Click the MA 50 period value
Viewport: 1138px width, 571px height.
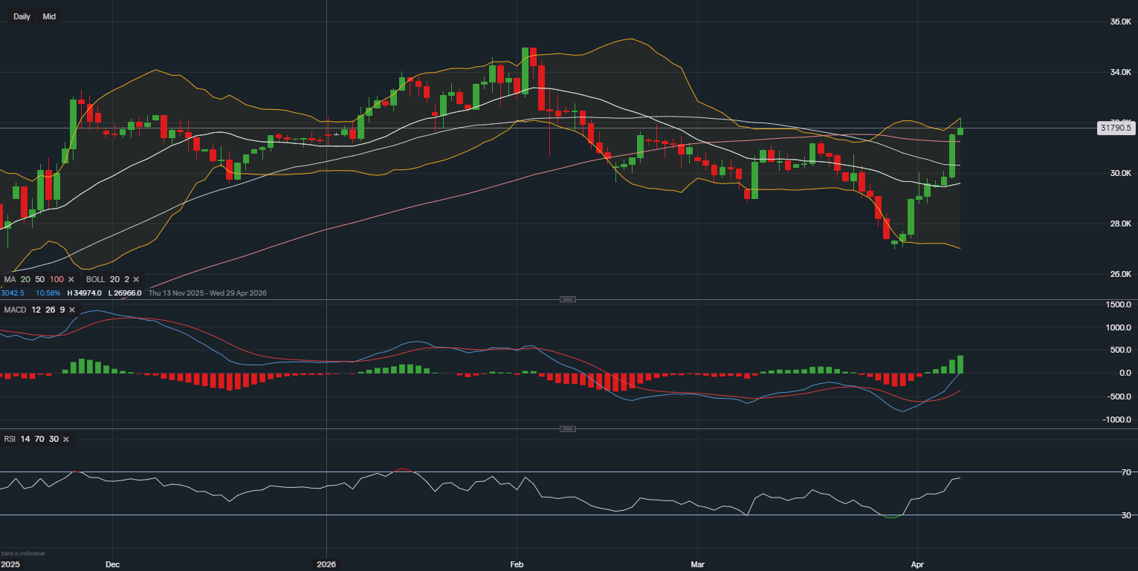point(40,279)
